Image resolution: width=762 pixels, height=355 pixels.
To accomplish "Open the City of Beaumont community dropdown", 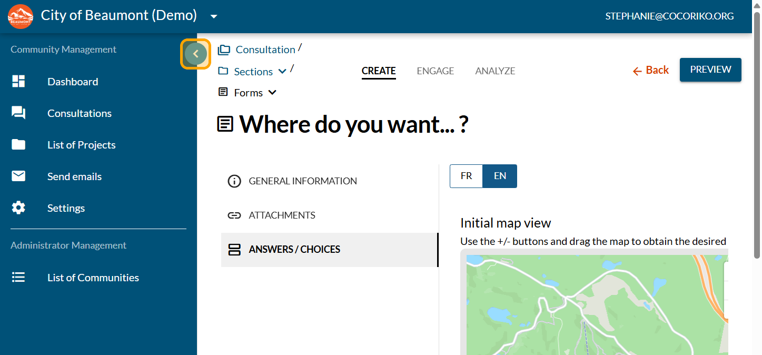I will pos(214,16).
